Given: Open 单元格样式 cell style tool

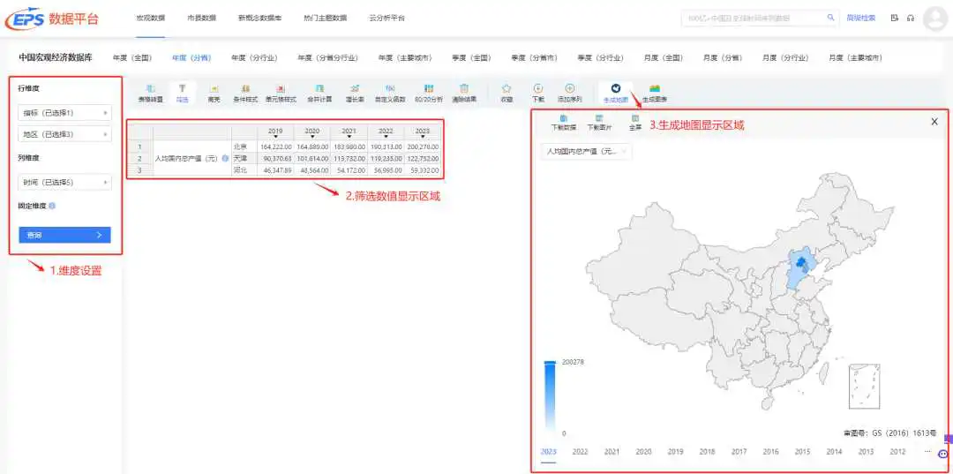Looking at the screenshot, I should pyautogui.click(x=281, y=93).
